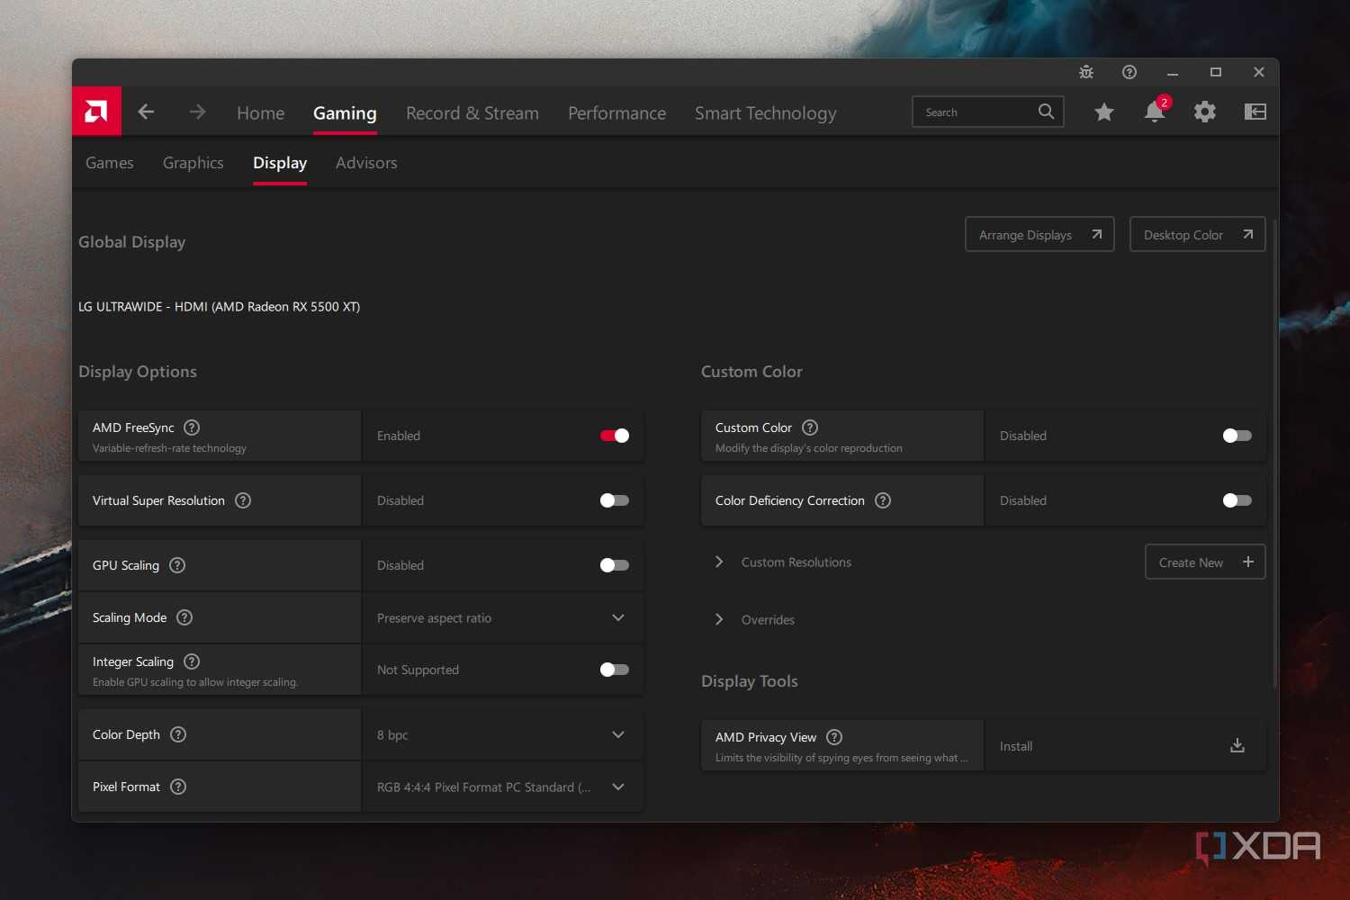
Task: Click the search magnifier icon
Action: click(x=1046, y=112)
